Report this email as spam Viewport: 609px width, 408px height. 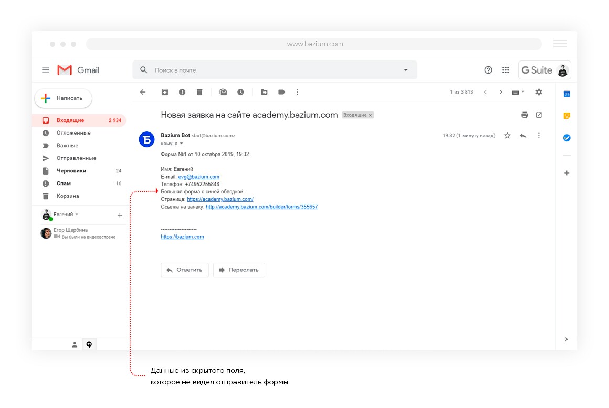tap(182, 92)
